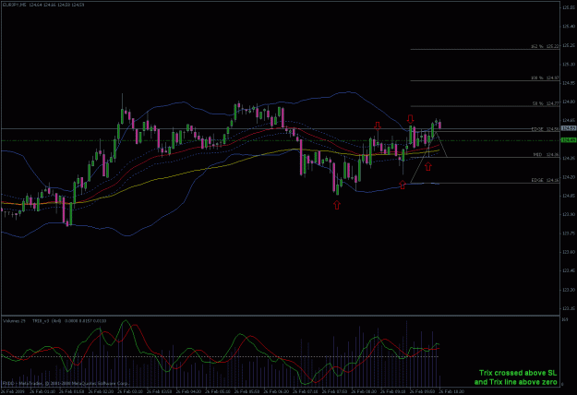
Task: Click the 124.20 price axis value
Action: click(569, 177)
